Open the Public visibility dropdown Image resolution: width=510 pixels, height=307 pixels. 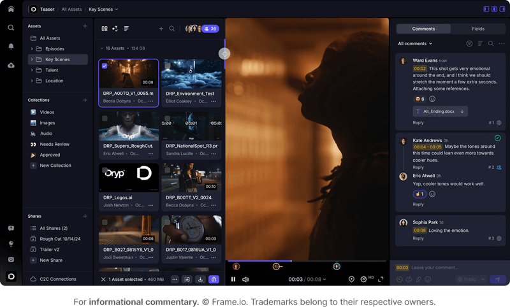[x=471, y=279]
